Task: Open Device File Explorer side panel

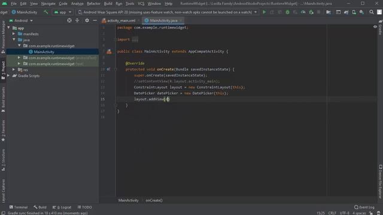Action: (x=381, y=182)
